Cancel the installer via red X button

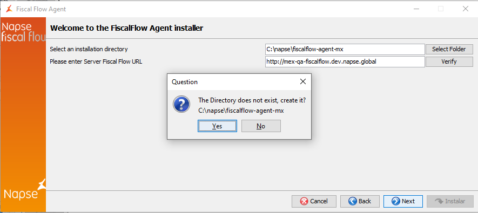(314, 201)
